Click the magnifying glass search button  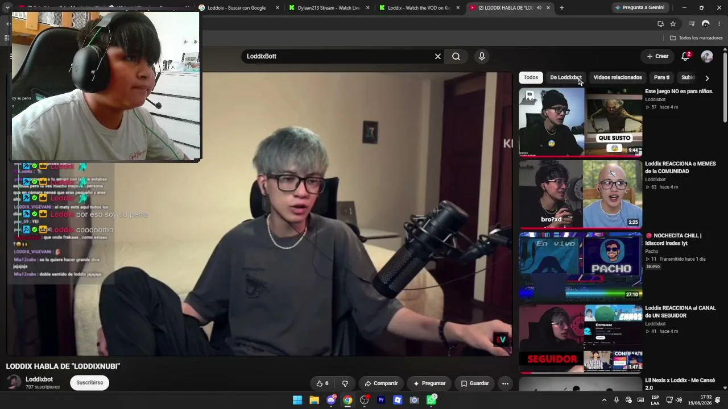(x=456, y=56)
